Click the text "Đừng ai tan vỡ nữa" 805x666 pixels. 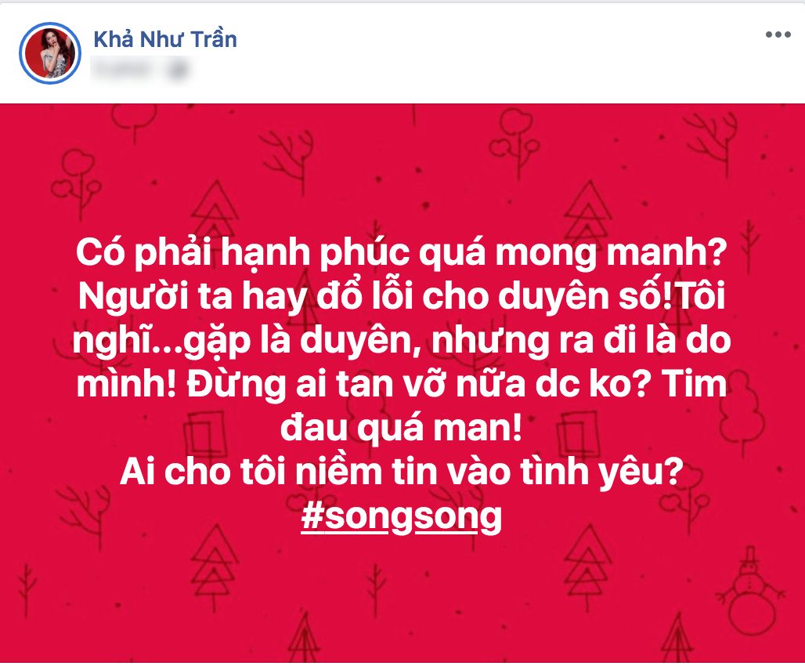[x=356, y=385]
